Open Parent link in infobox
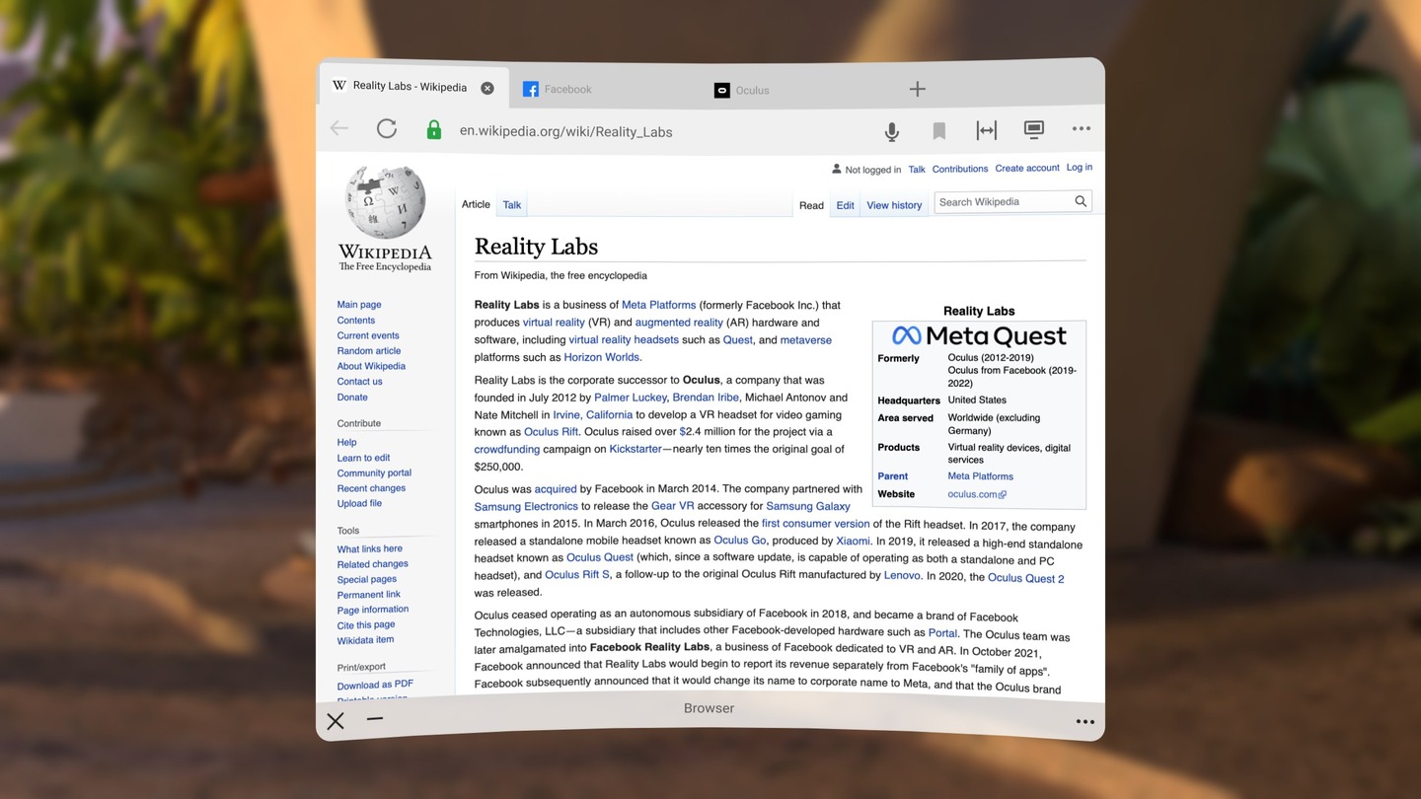Screen dimensions: 1421x799 click(x=893, y=476)
